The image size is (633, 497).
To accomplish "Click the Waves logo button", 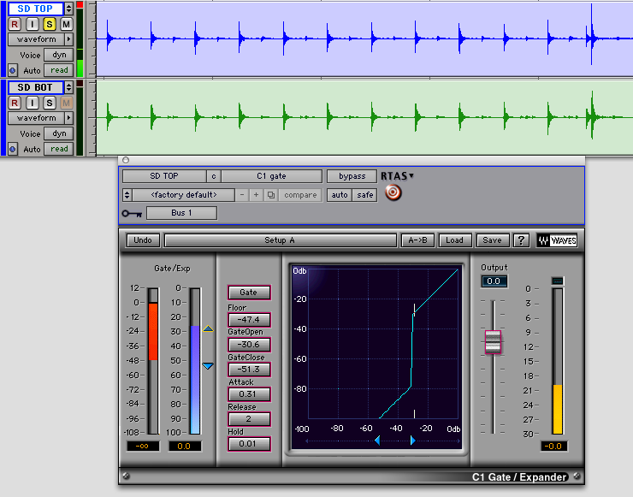I will coord(556,240).
